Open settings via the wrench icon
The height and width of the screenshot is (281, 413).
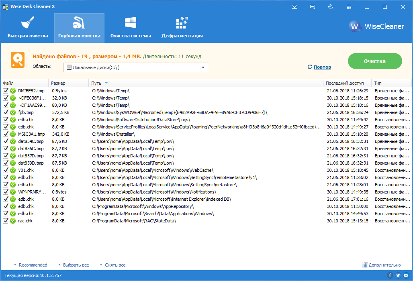pyautogui.click(x=331, y=7)
